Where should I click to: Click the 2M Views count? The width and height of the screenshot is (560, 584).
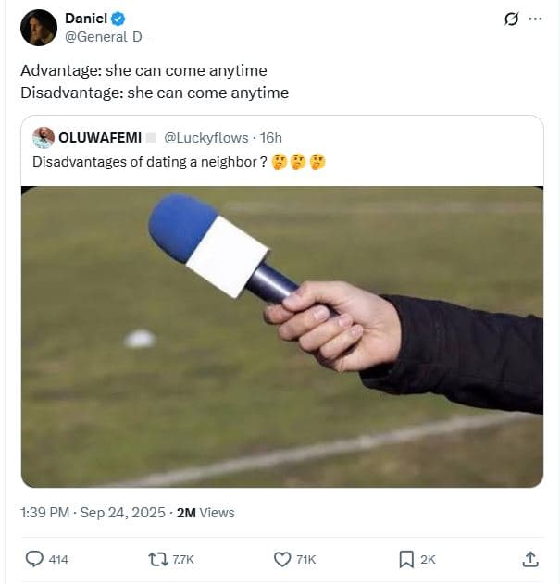tap(205, 513)
